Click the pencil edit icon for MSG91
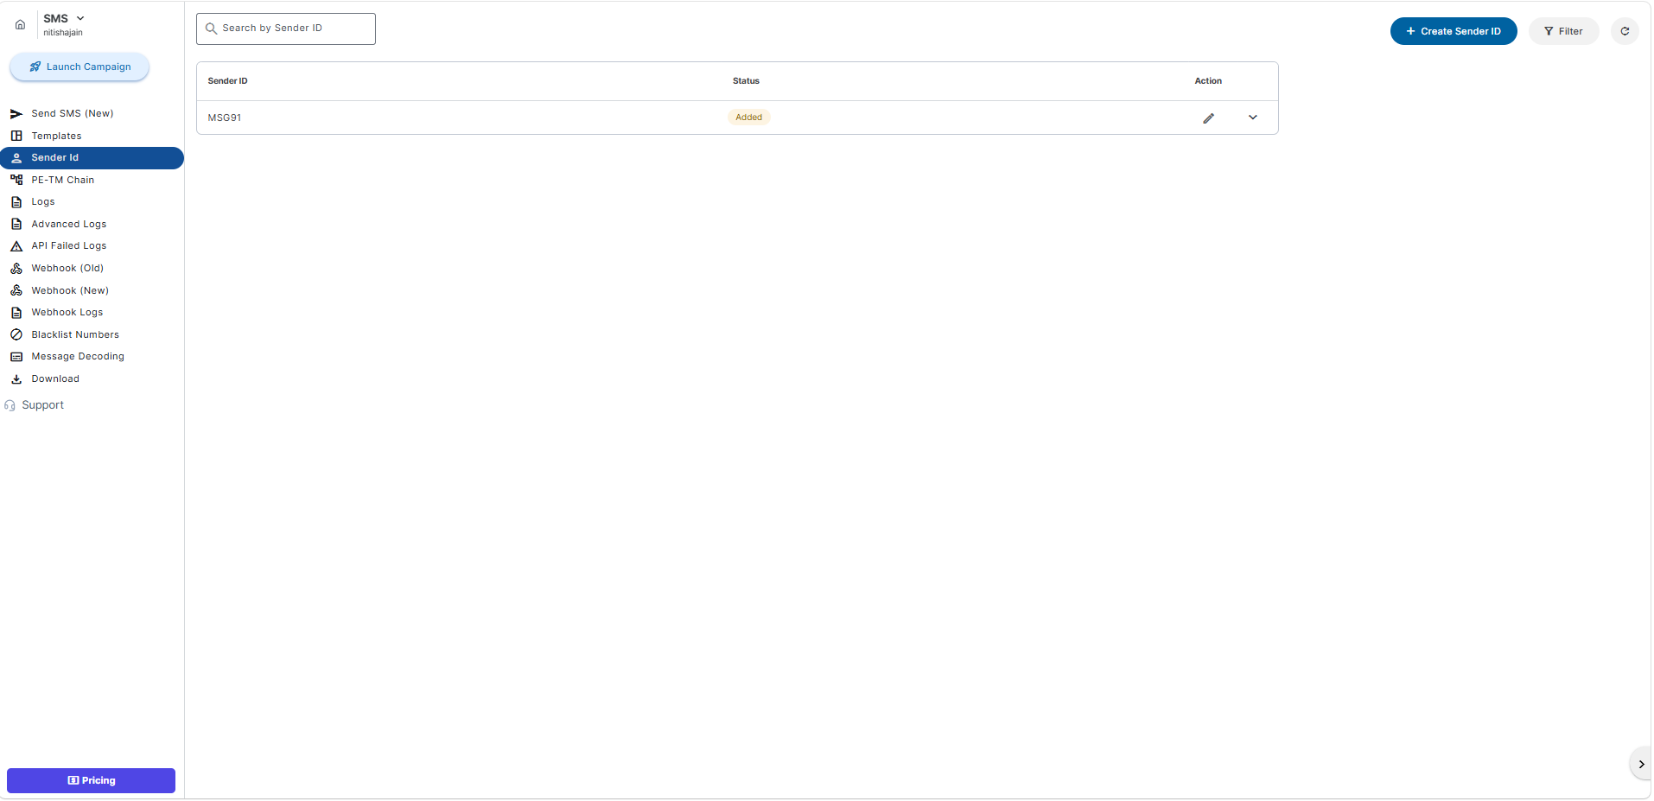 (x=1208, y=118)
